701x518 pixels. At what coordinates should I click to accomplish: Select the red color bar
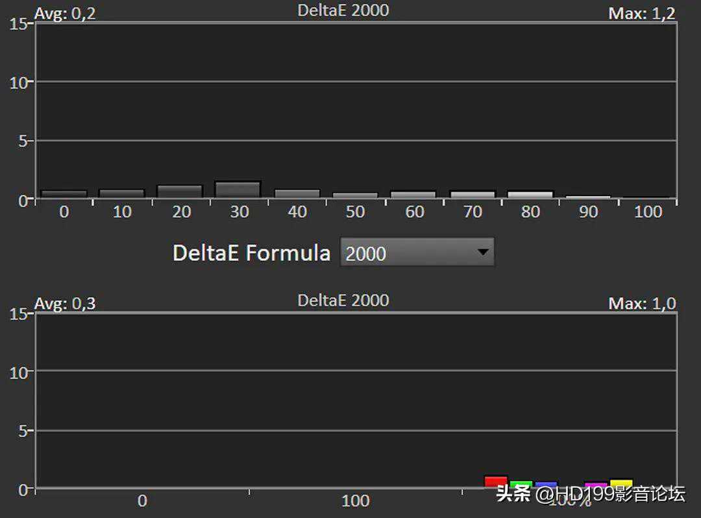coord(496,482)
